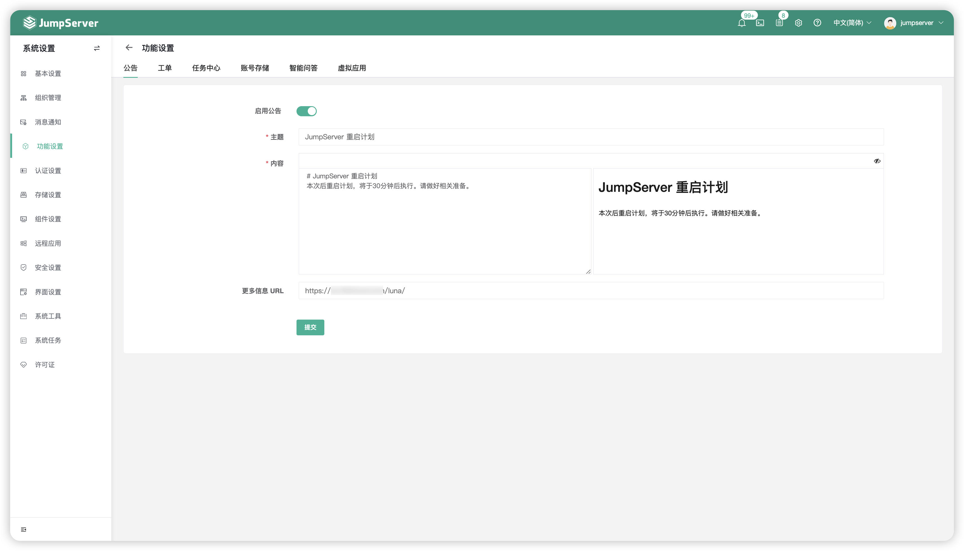Click the 安全设置 shield icon

(x=24, y=268)
